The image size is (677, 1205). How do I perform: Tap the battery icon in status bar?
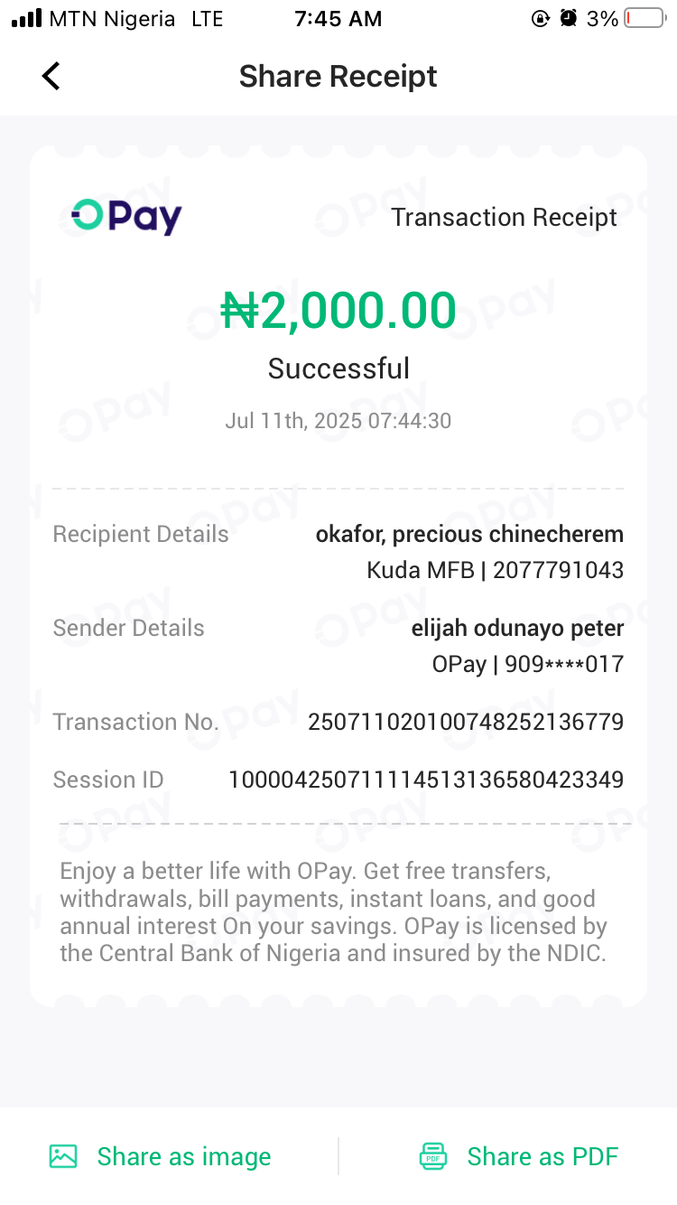click(645, 19)
